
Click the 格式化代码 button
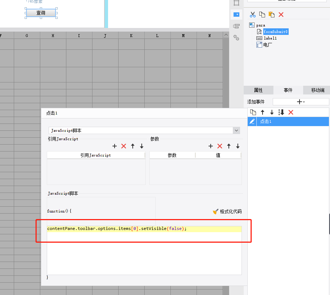point(227,211)
